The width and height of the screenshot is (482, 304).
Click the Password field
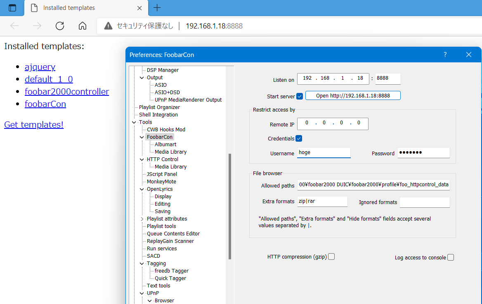423,152
